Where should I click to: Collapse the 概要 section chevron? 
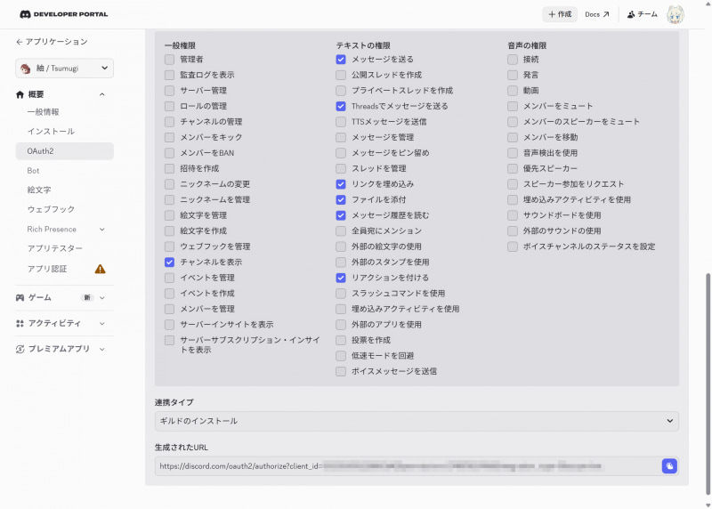coord(102,94)
